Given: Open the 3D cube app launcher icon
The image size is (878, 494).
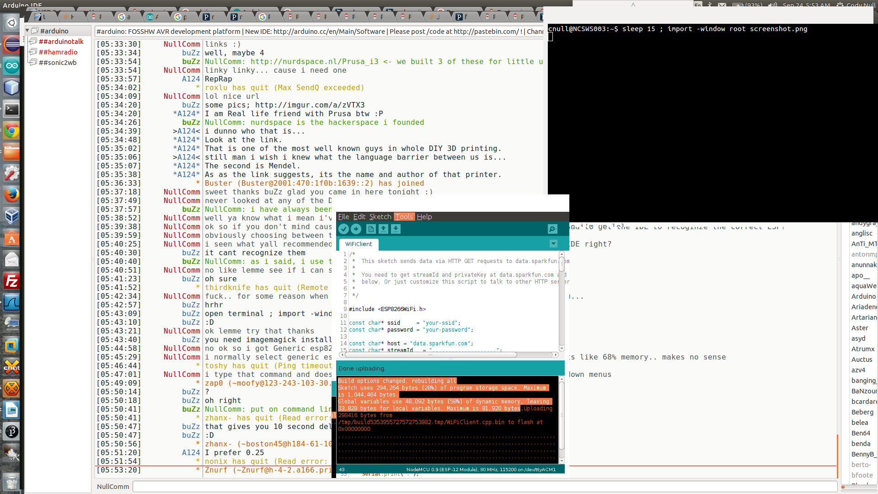Looking at the screenshot, I should click(x=11, y=87).
